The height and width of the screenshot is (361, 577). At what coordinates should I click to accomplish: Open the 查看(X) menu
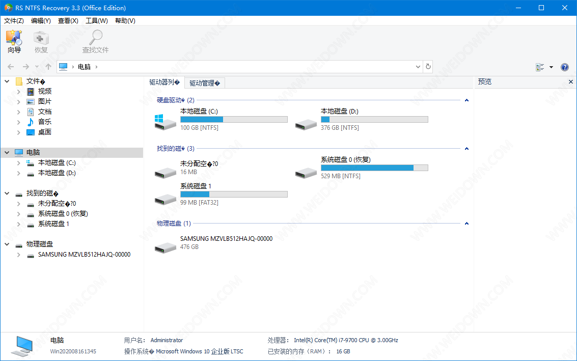[68, 20]
